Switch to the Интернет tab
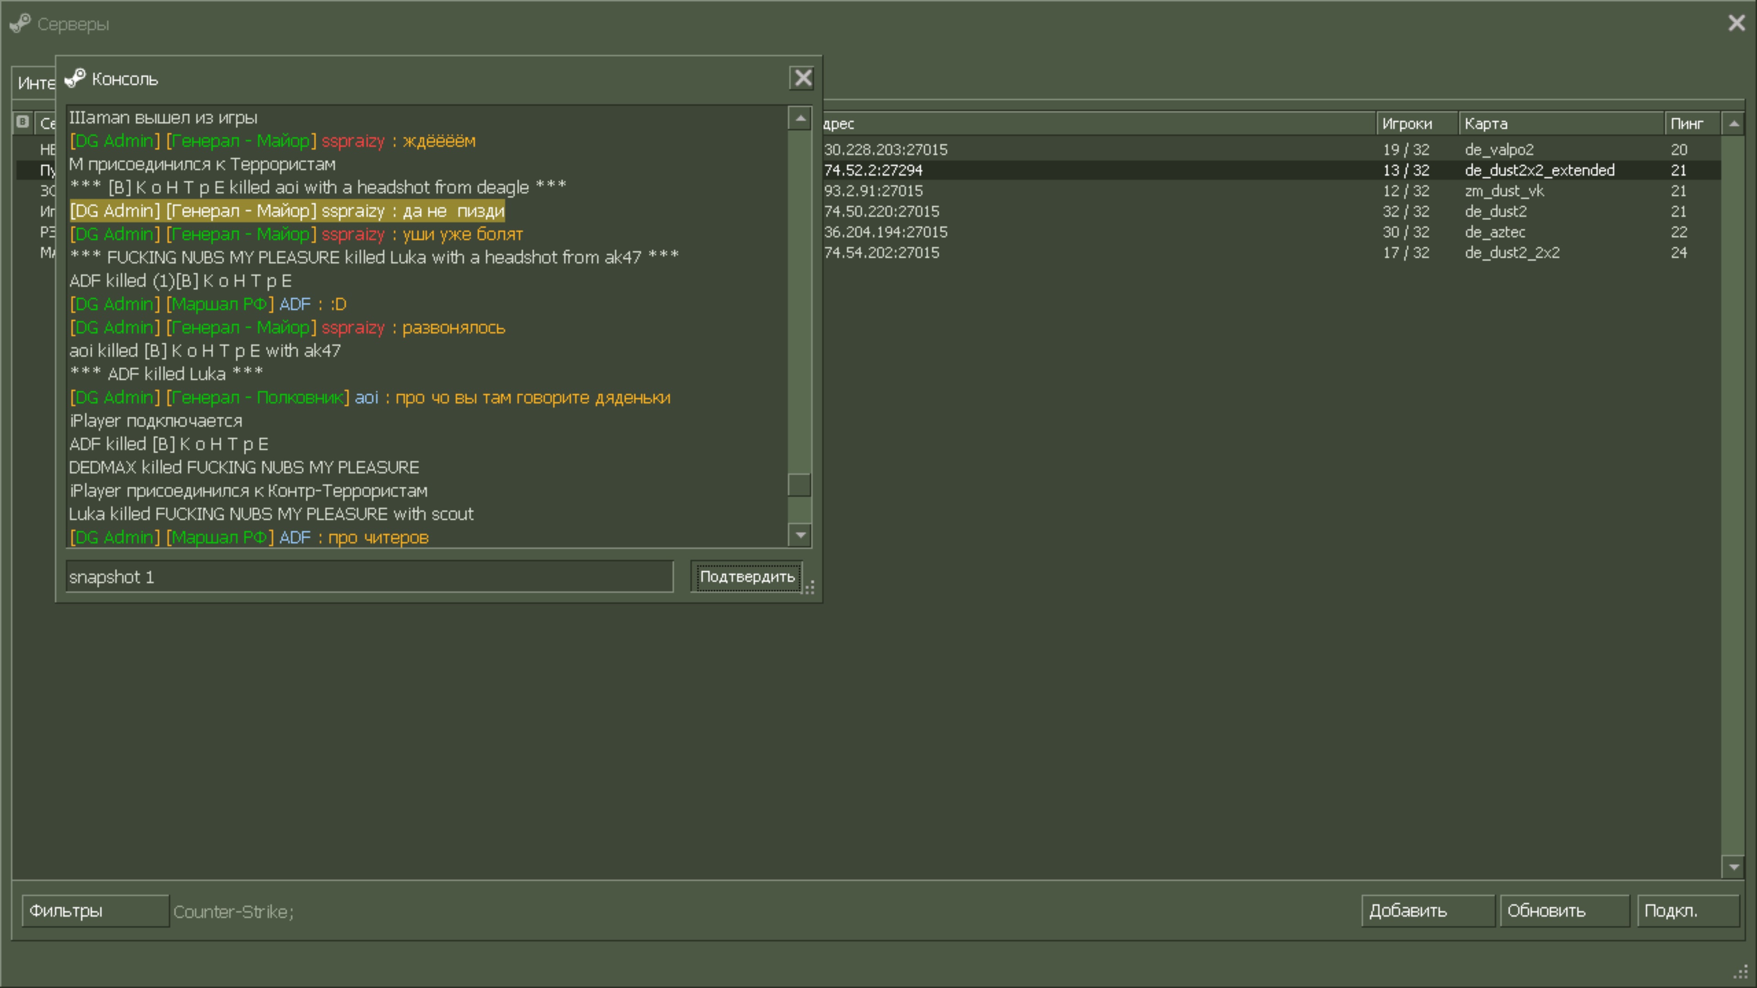Screen dimensions: 1757x988 point(36,83)
